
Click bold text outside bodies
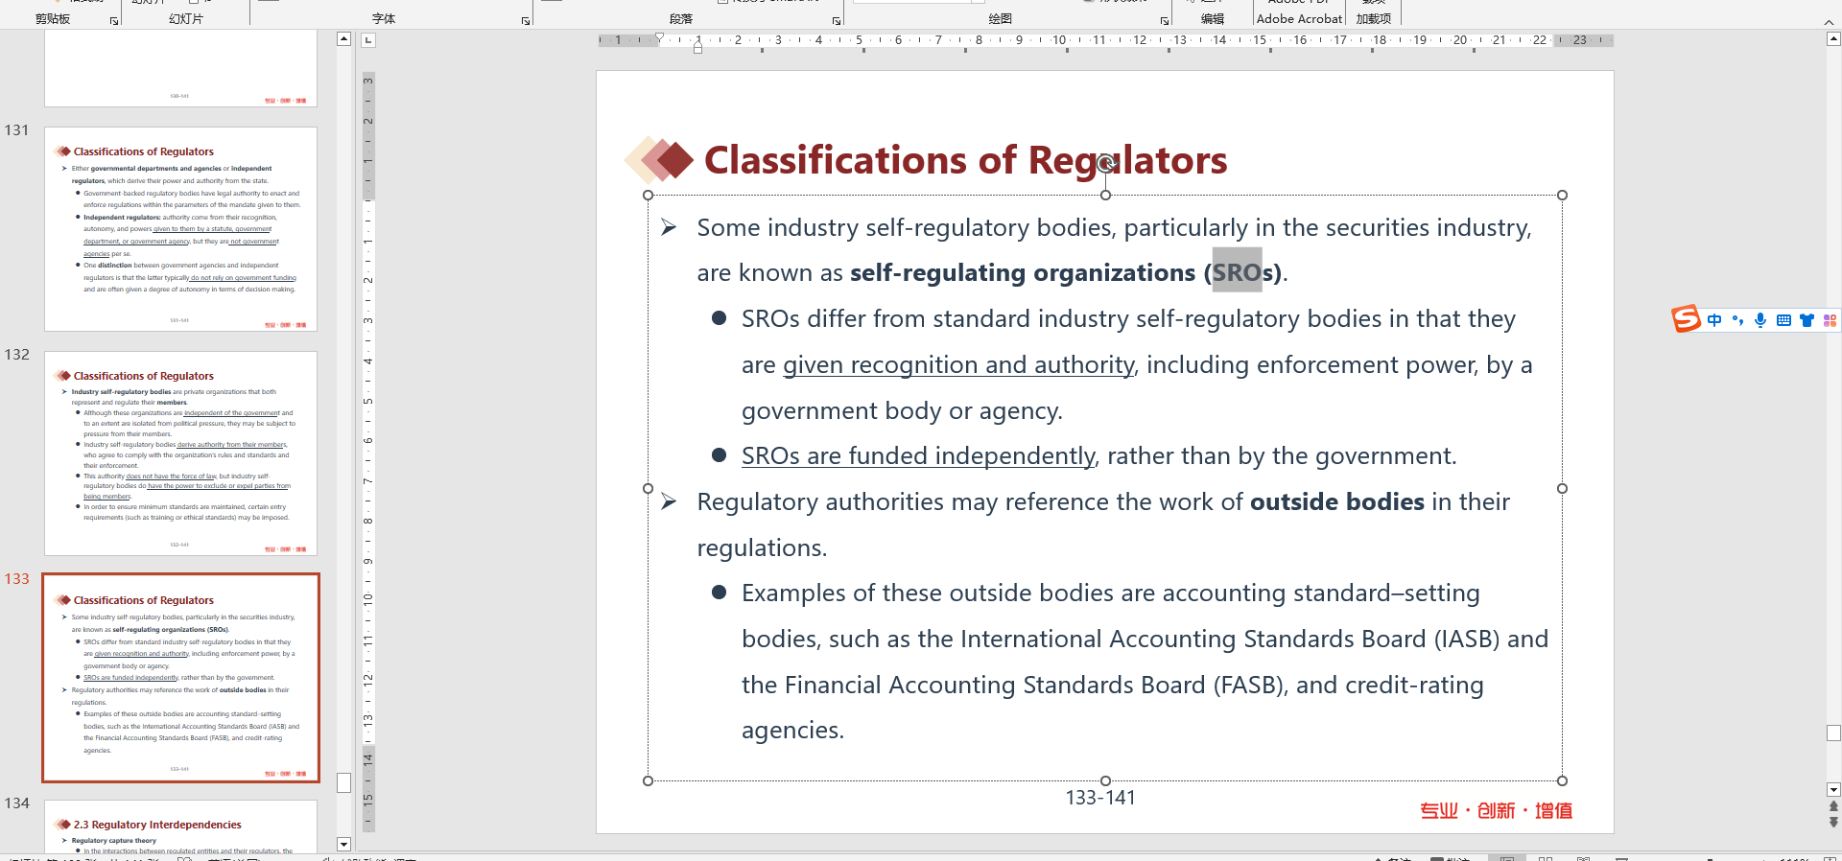(x=1337, y=502)
